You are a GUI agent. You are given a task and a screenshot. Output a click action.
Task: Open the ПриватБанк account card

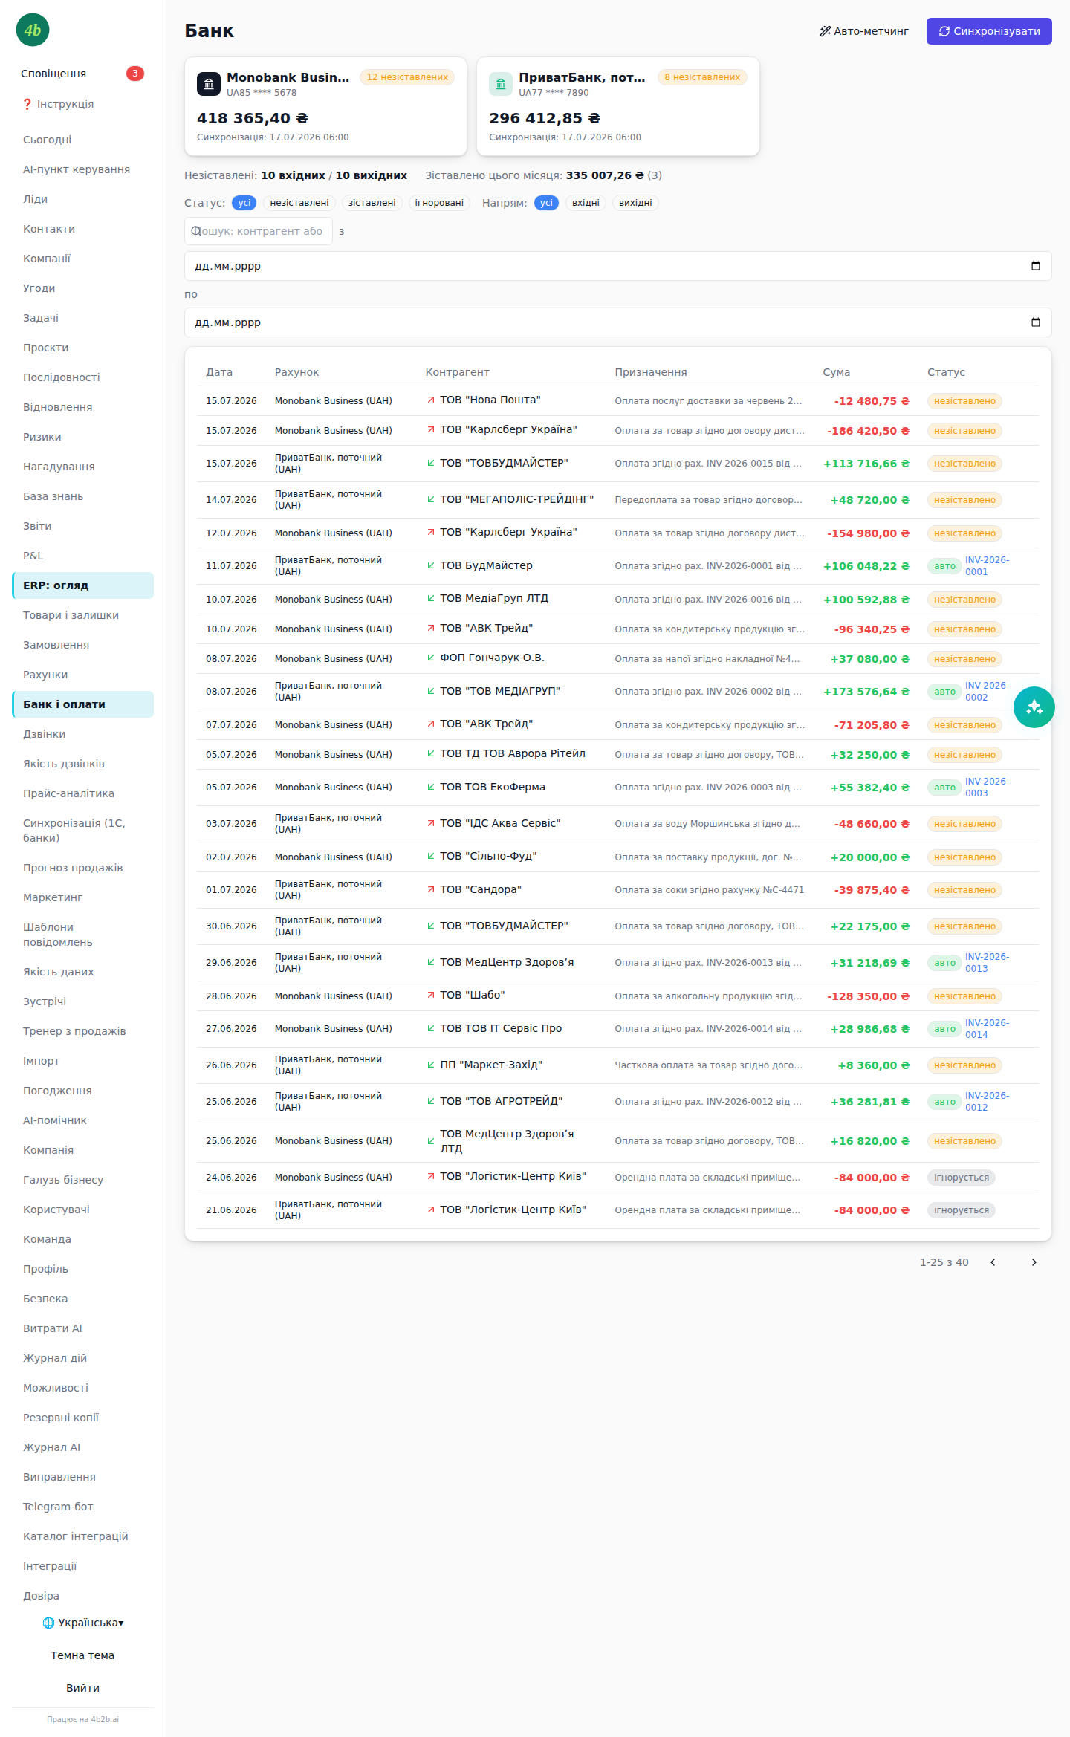click(617, 106)
